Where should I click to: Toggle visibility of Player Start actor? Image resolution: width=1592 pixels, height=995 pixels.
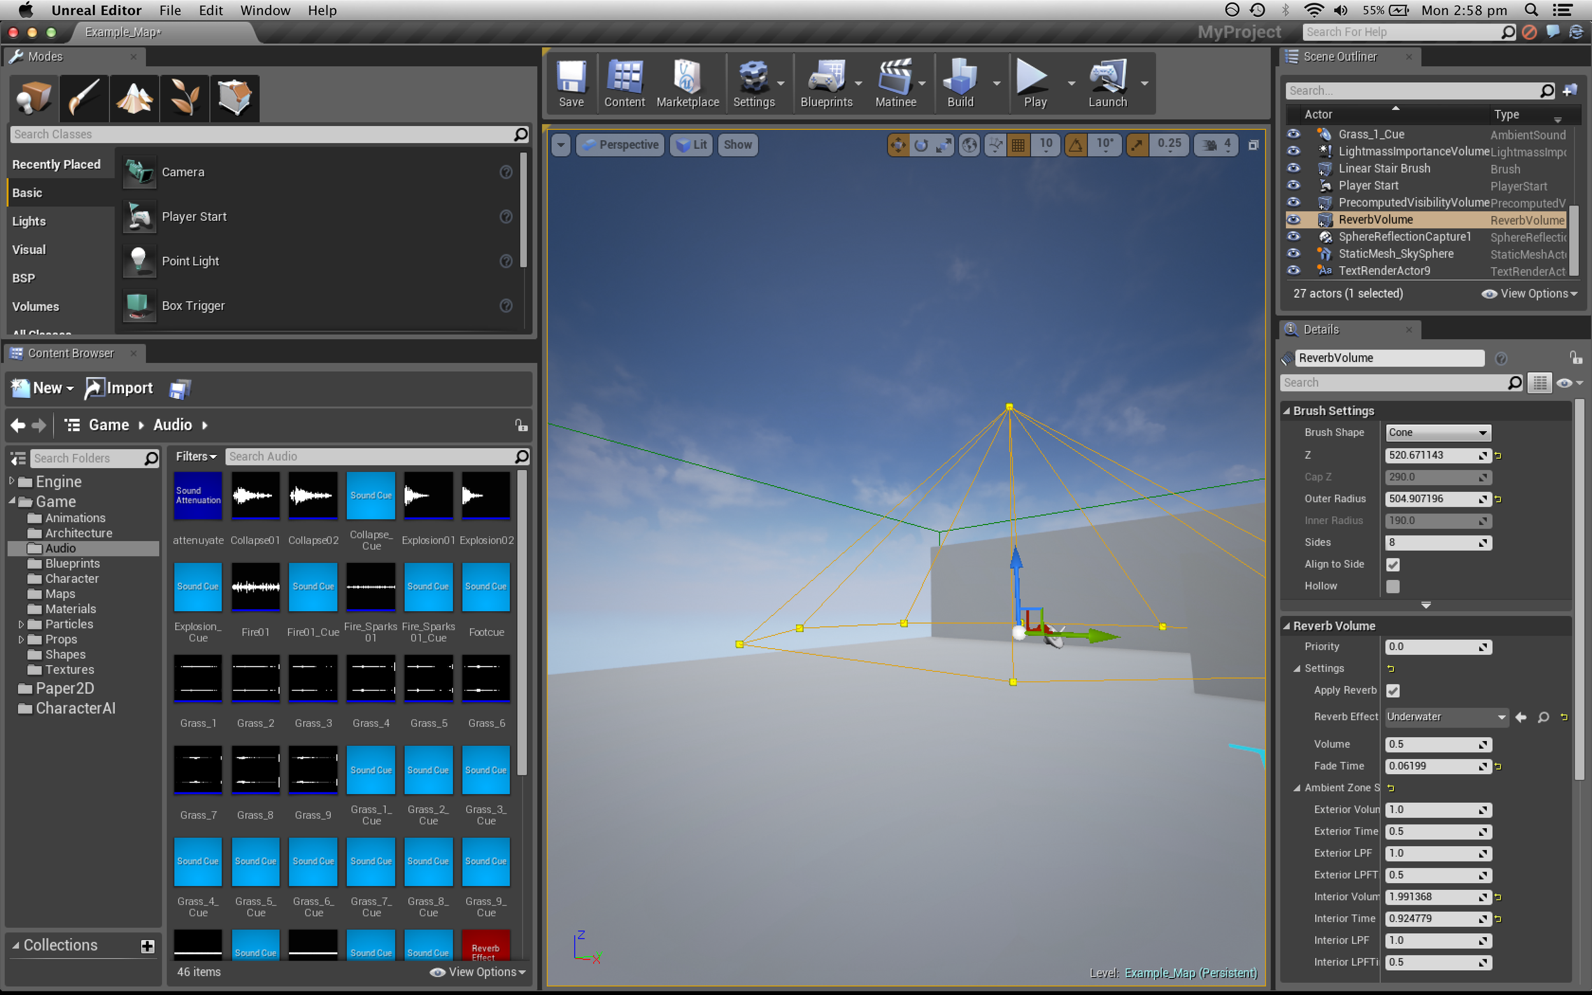tap(1293, 186)
